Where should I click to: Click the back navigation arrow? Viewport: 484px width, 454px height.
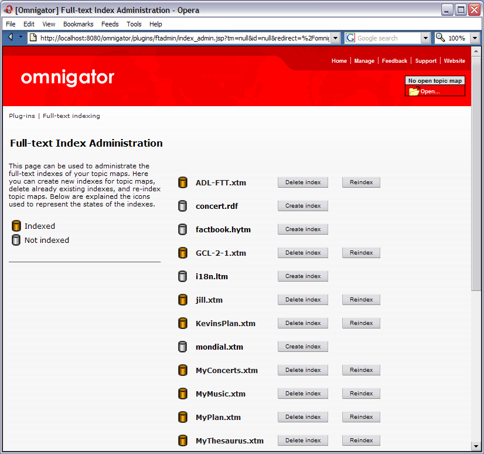point(11,38)
